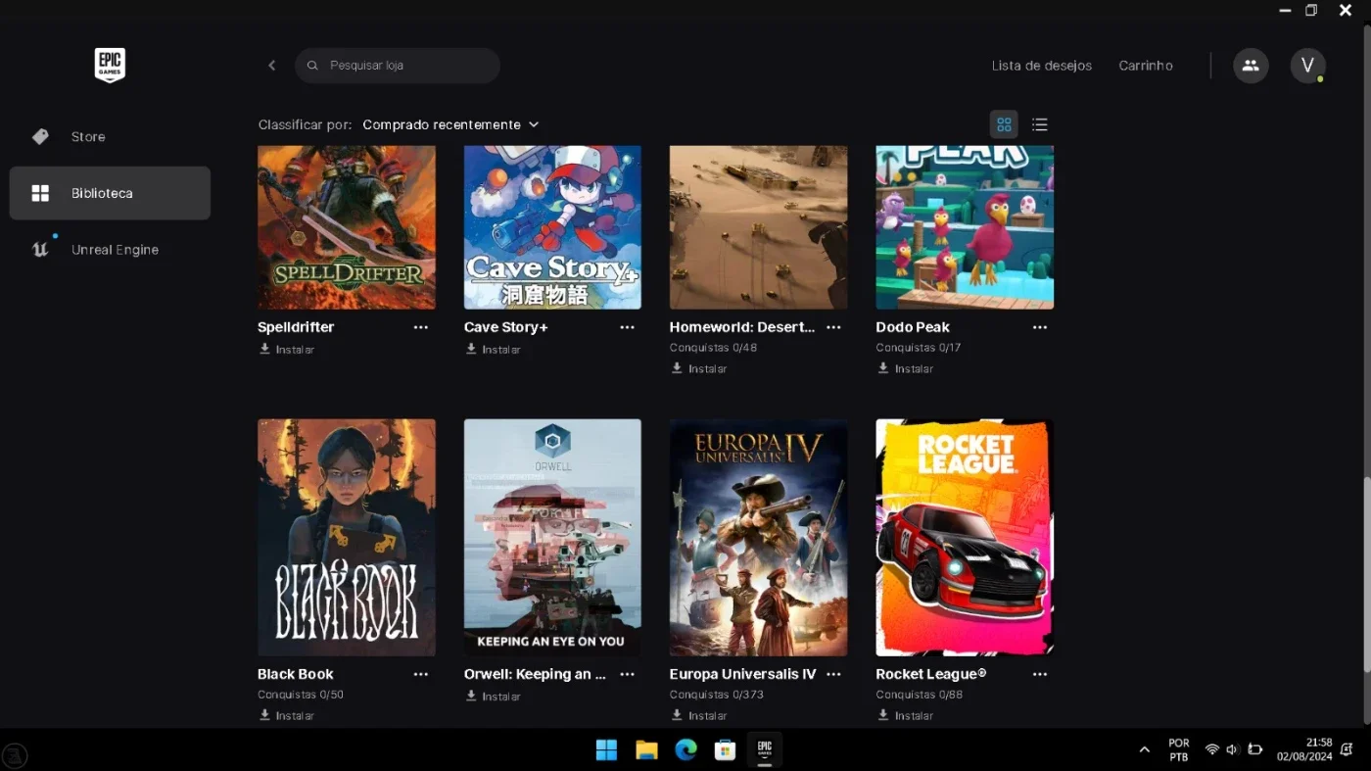Open the friends list icon
Screen dimensions: 1371x771
tap(1251, 66)
